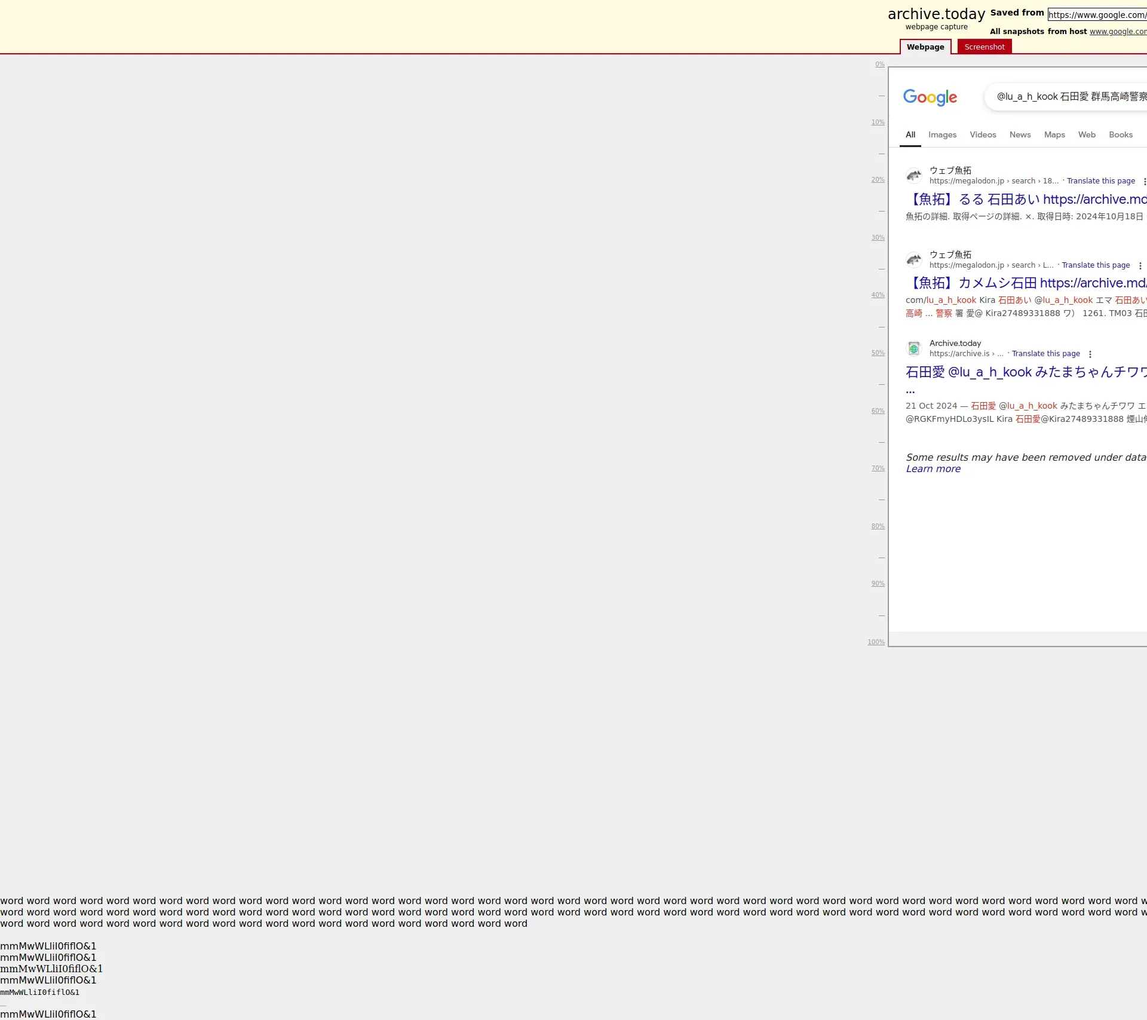Open the Videos search tab
Image resolution: width=1147 pixels, height=1020 pixels.
tap(982, 135)
